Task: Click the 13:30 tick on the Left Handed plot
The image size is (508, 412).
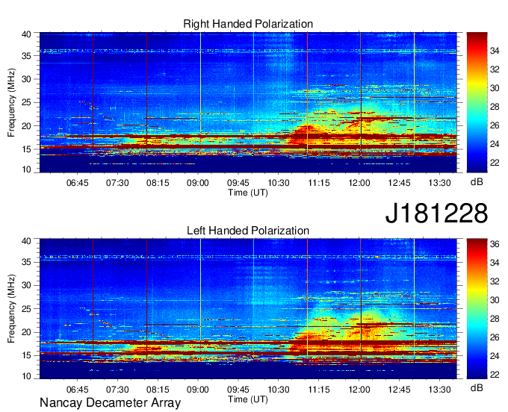Action: point(439,390)
